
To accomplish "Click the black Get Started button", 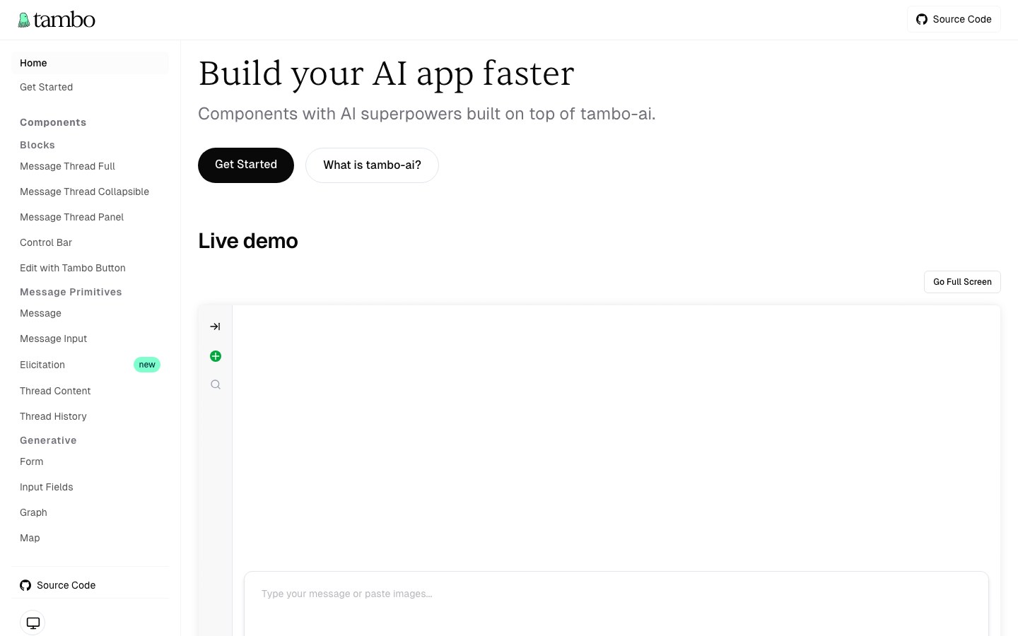I will (246, 165).
